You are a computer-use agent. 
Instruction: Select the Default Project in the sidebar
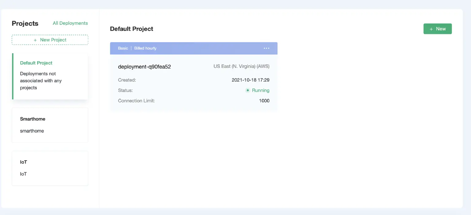coord(36,63)
